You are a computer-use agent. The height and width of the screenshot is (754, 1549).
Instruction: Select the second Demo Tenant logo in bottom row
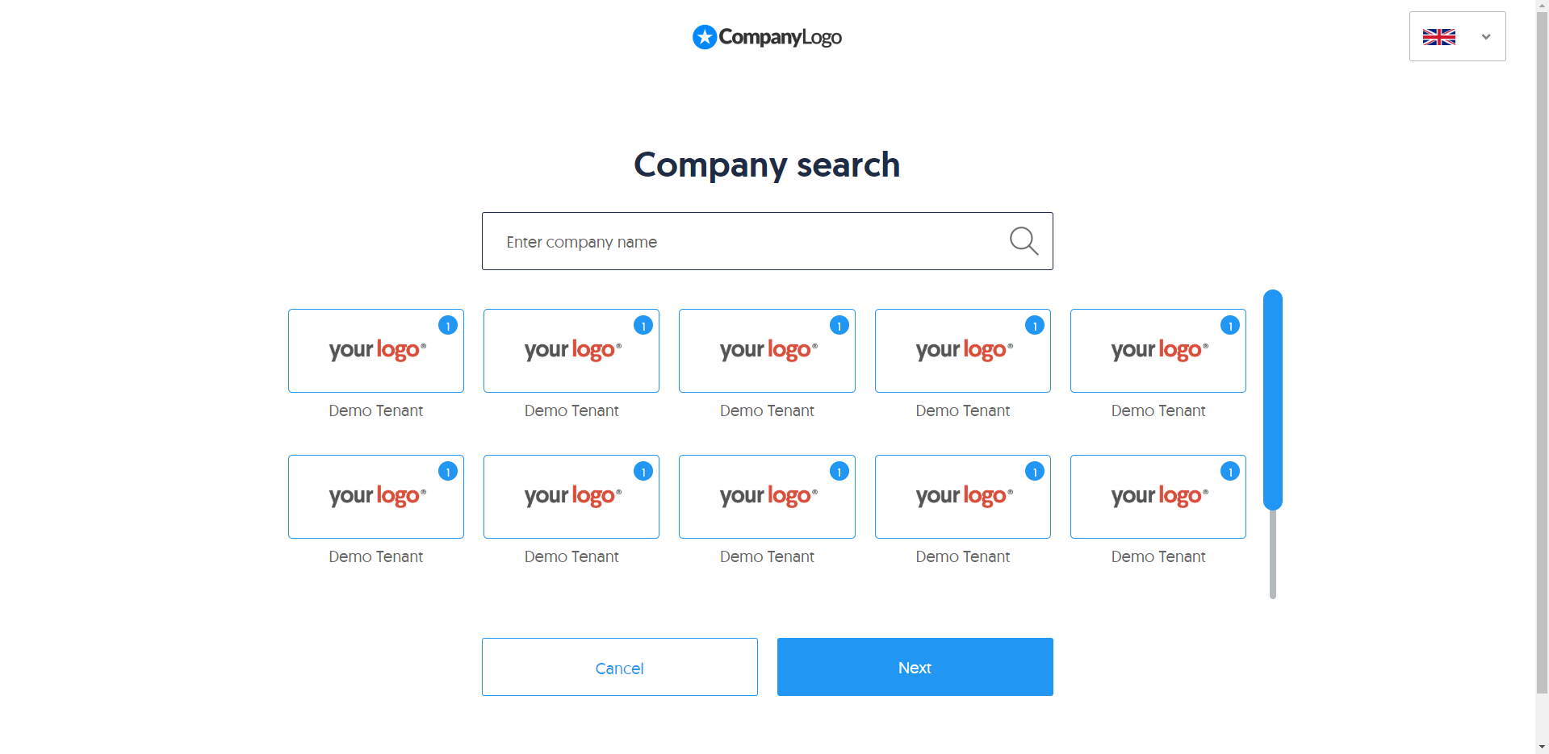571,497
